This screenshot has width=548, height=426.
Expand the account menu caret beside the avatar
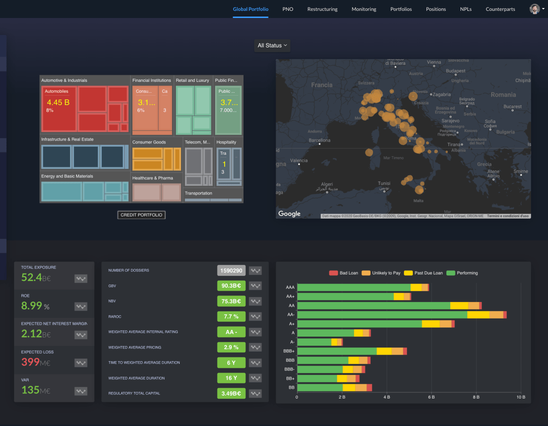(x=543, y=9)
